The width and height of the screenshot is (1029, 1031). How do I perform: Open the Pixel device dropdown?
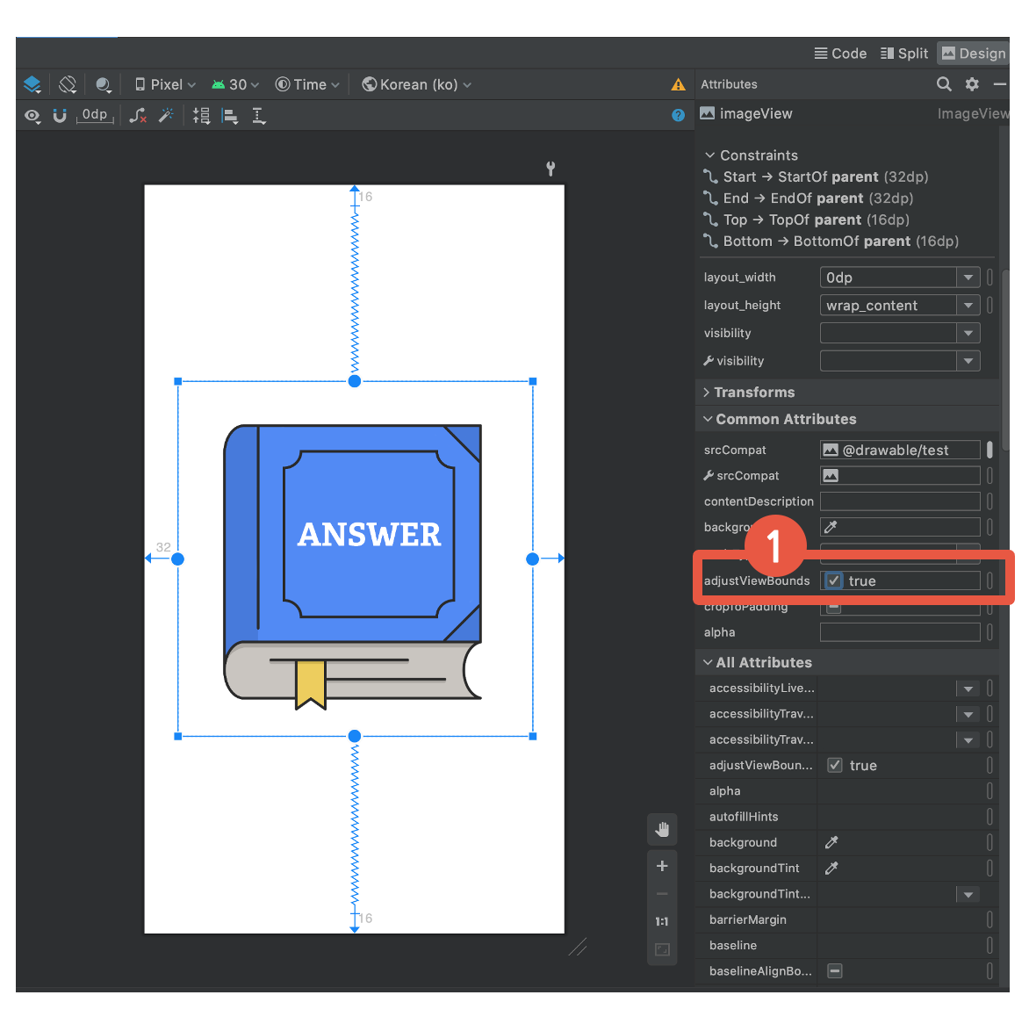point(166,85)
